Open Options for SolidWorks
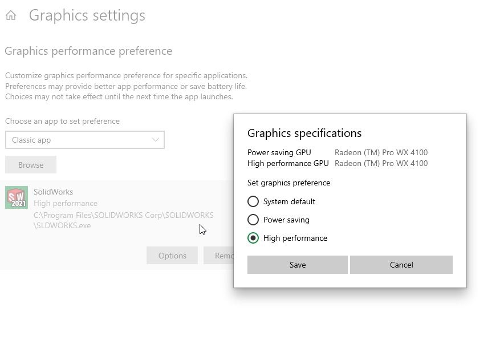 (x=172, y=256)
